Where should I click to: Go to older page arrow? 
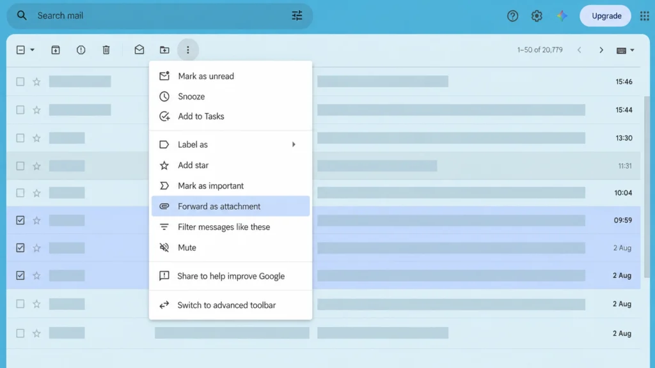point(601,50)
